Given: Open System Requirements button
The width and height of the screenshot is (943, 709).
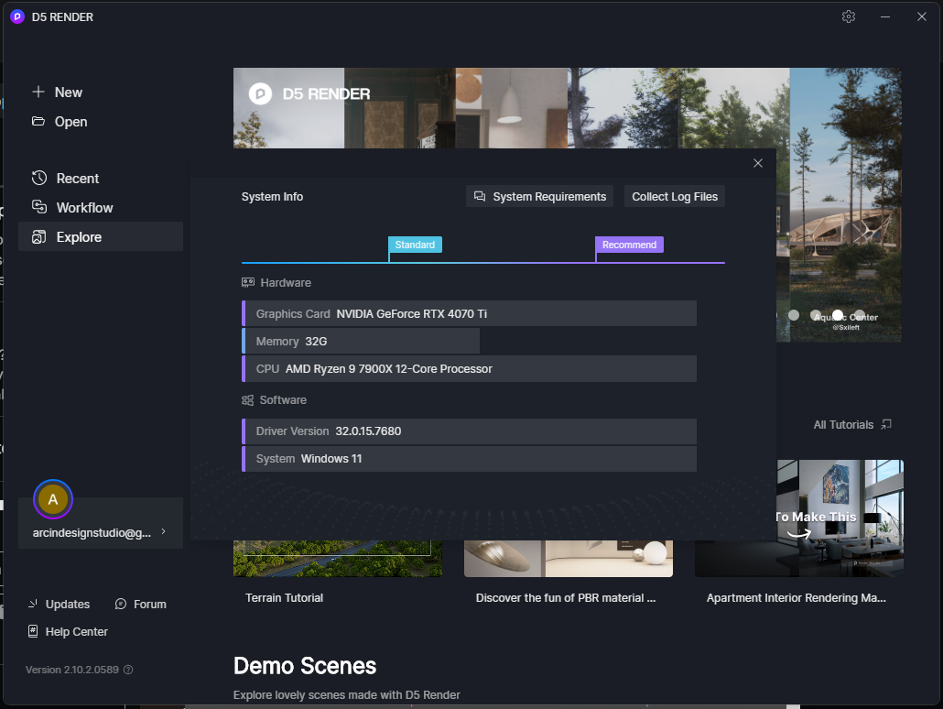Looking at the screenshot, I should pos(539,197).
